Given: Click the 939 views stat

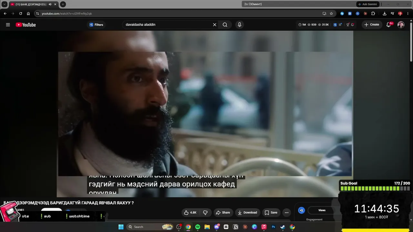Looking at the screenshot, I should 312,25.
